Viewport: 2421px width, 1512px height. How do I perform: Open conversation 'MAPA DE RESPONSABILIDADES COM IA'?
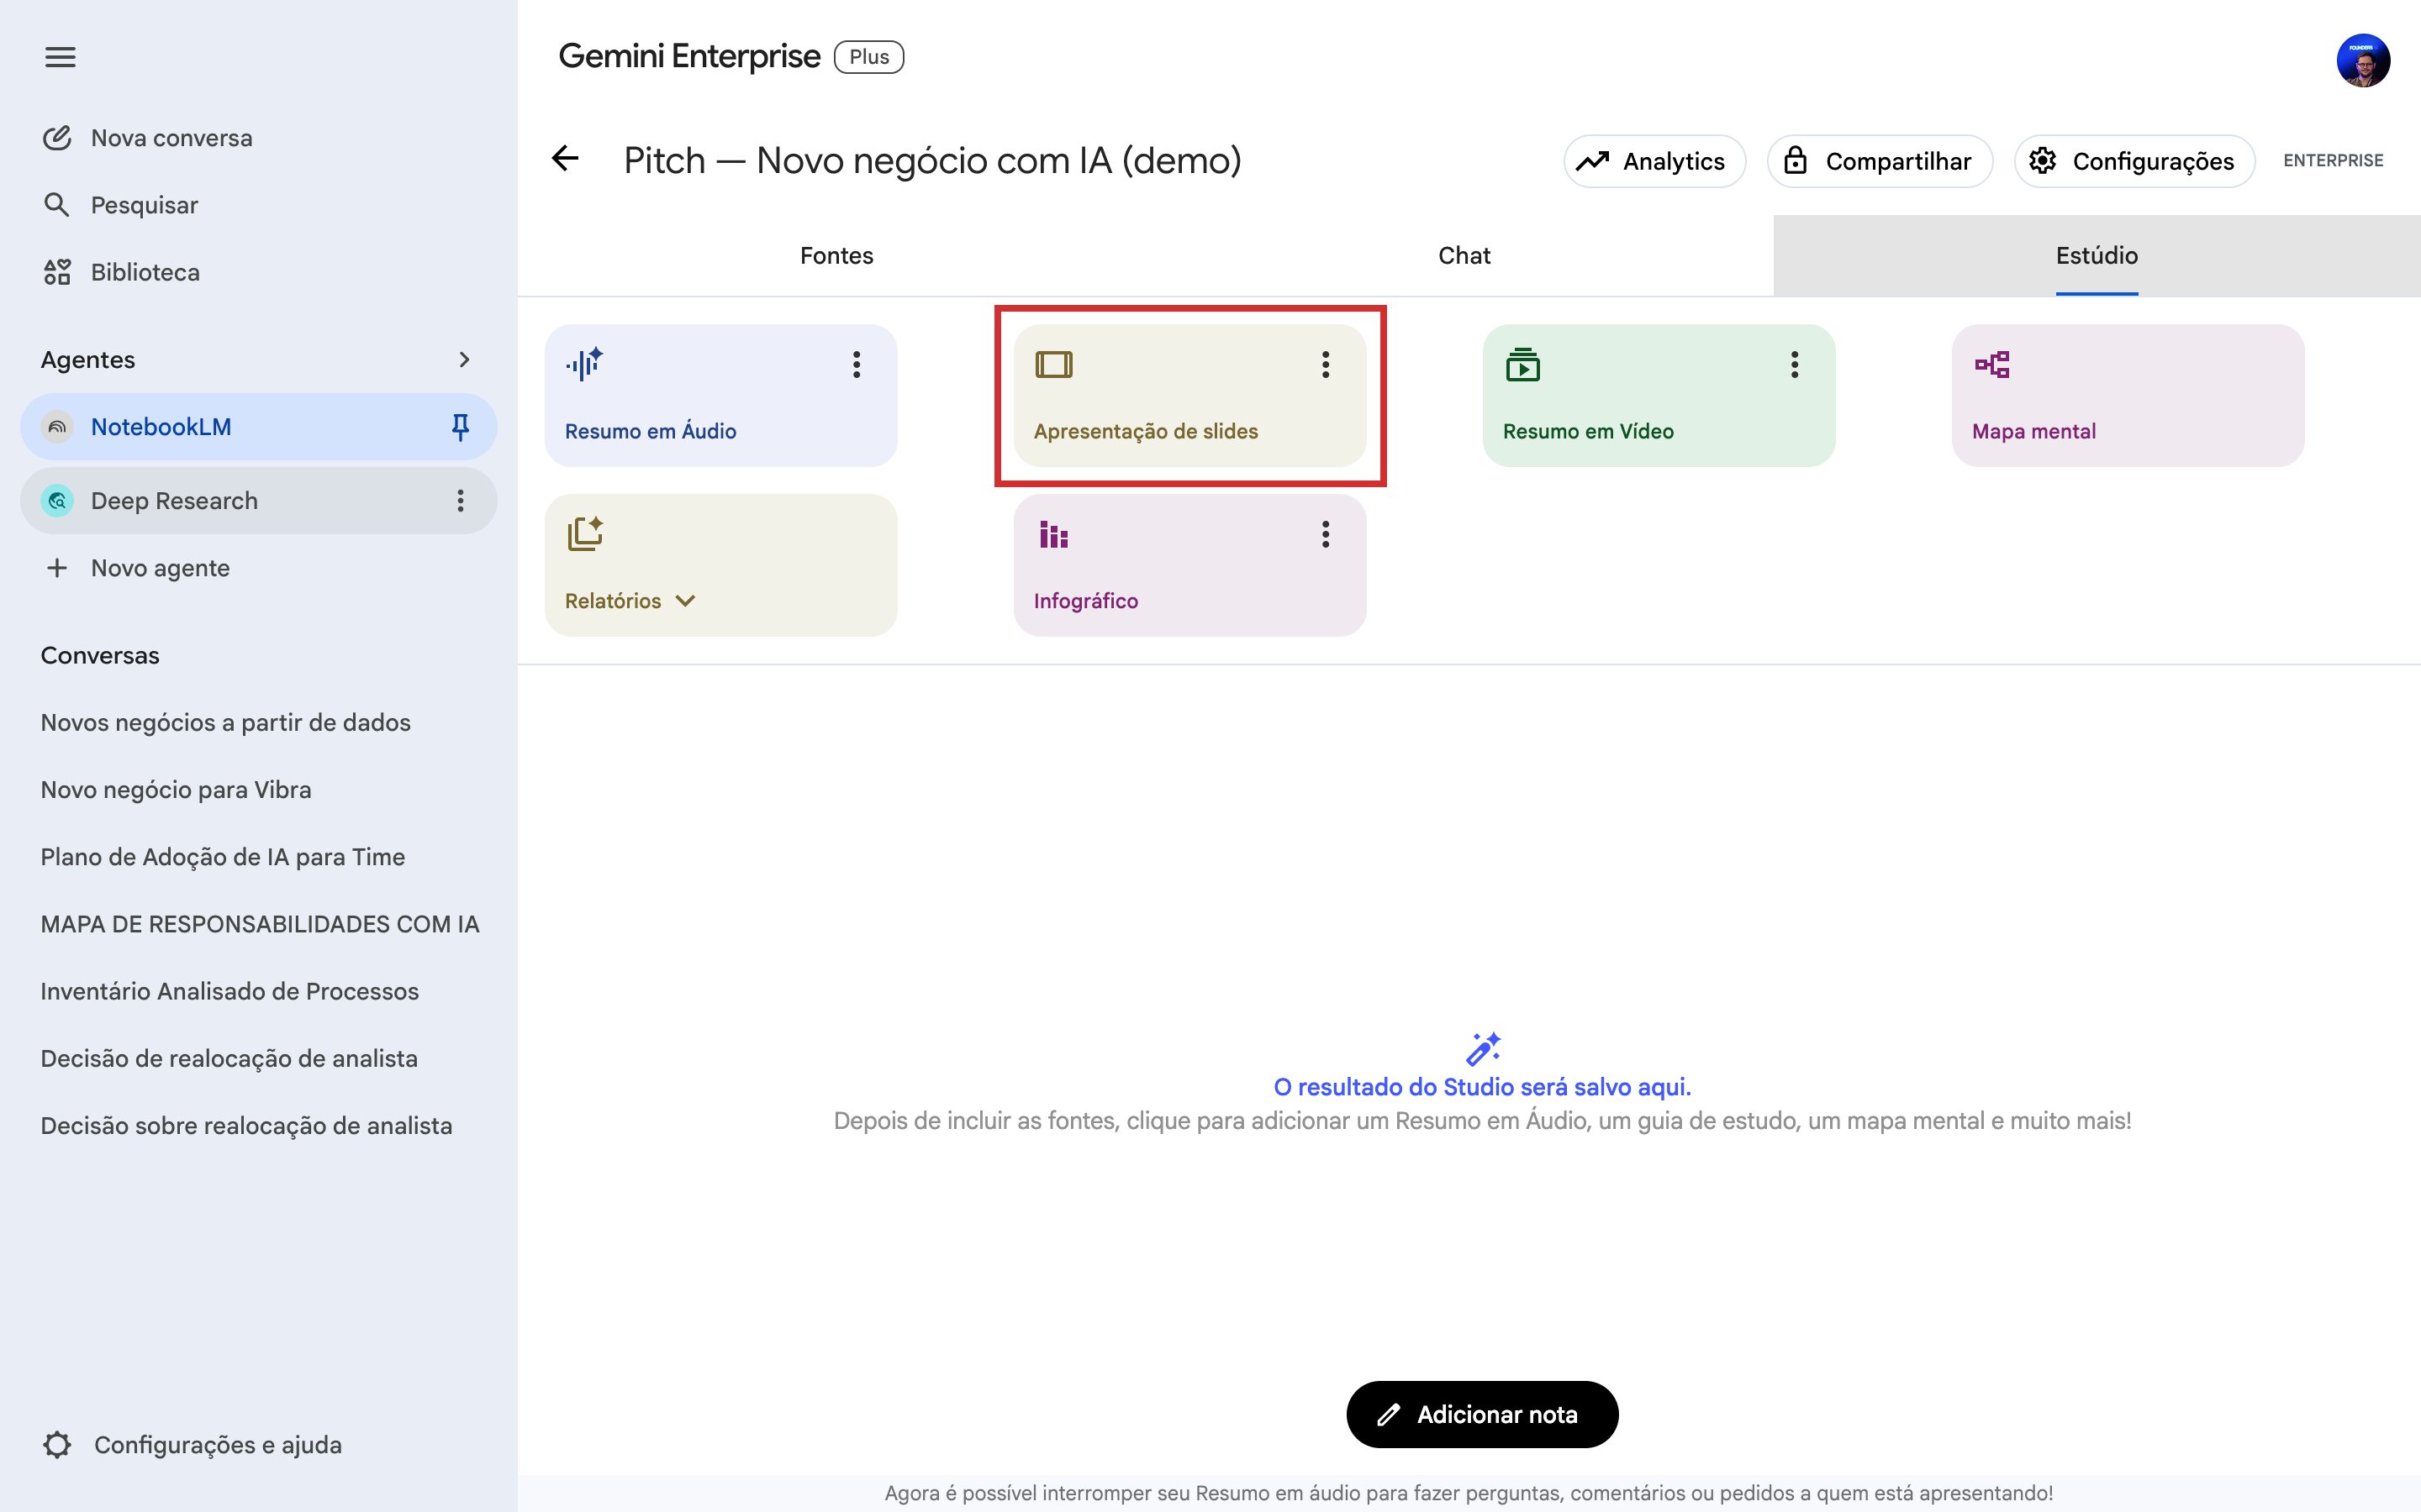[260, 924]
